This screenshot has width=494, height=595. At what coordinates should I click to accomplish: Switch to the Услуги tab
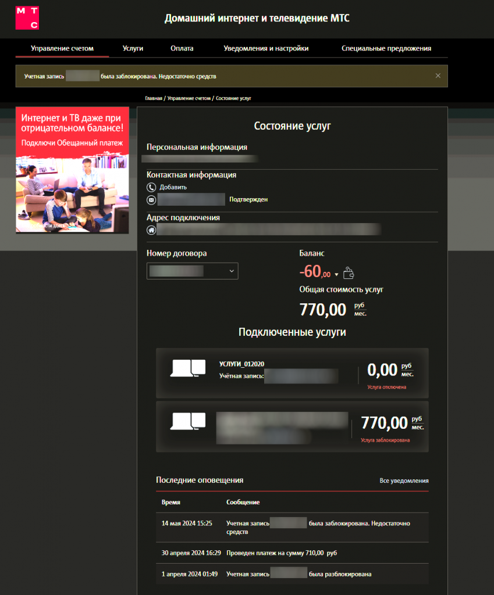click(x=133, y=49)
